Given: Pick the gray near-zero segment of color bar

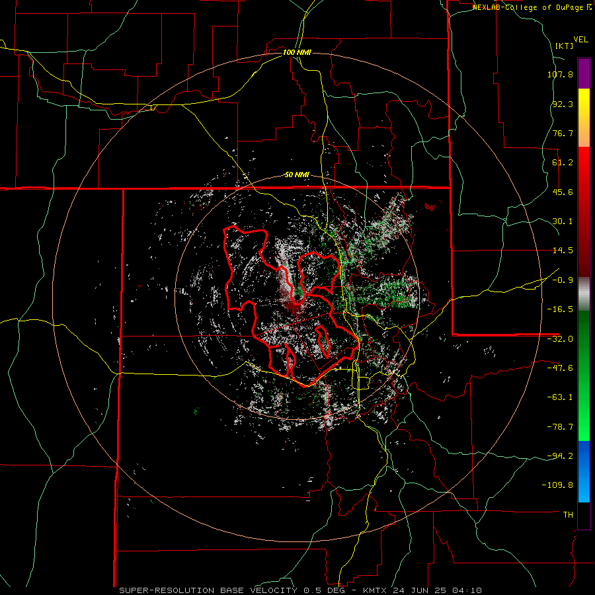Looking at the screenshot, I should [x=584, y=294].
